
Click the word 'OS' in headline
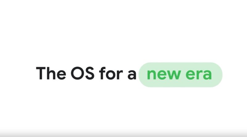tap(82, 73)
